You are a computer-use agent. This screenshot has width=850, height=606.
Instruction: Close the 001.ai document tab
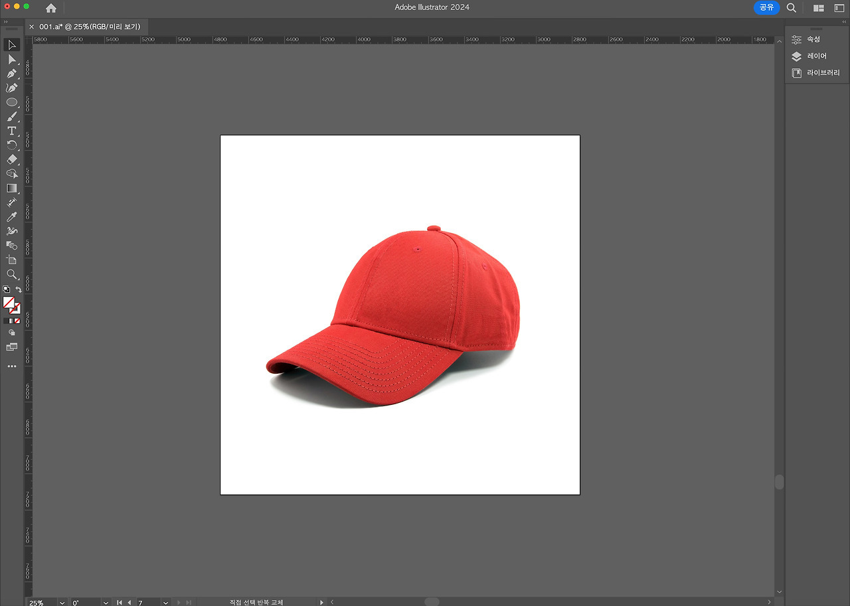(x=31, y=27)
